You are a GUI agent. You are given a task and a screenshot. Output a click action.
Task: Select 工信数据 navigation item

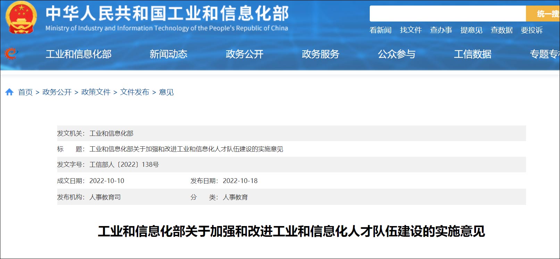coord(473,54)
